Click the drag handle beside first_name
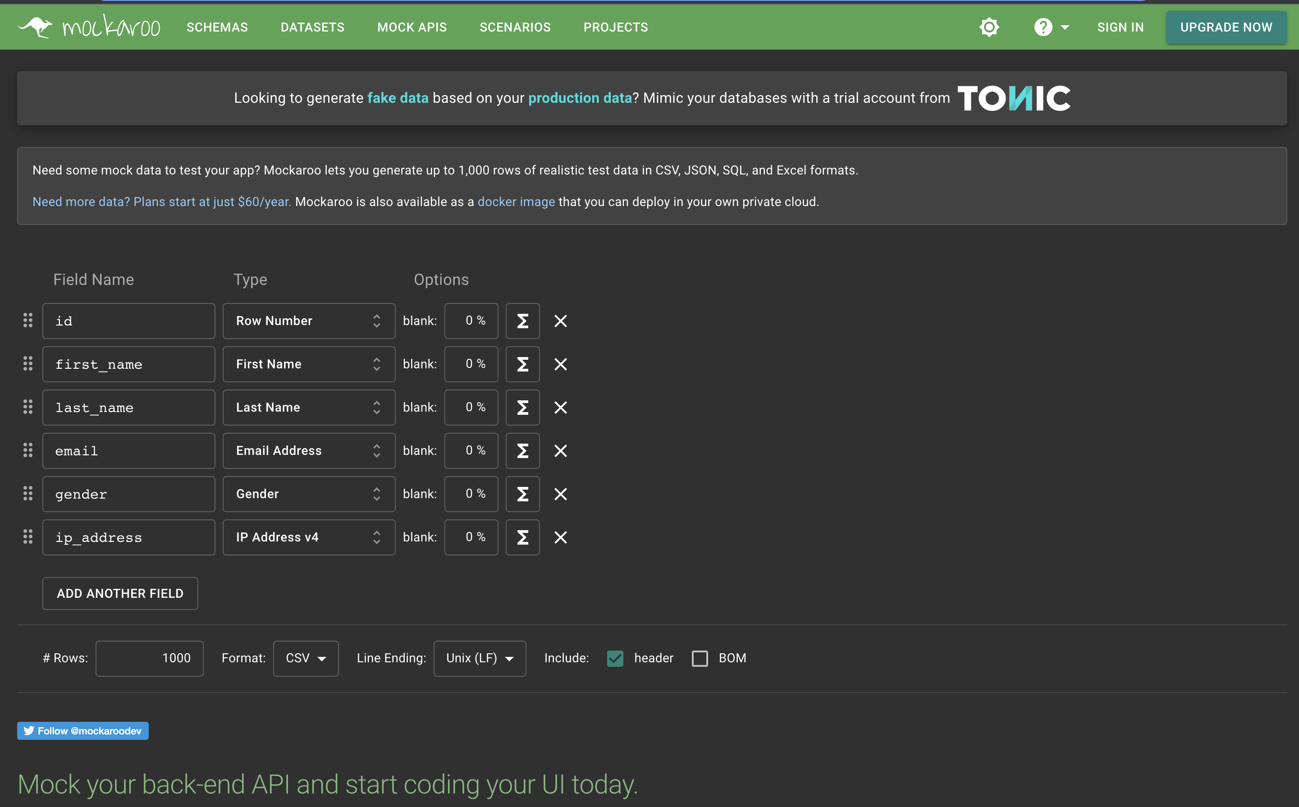Viewport: 1299px width, 807px height. (28, 364)
